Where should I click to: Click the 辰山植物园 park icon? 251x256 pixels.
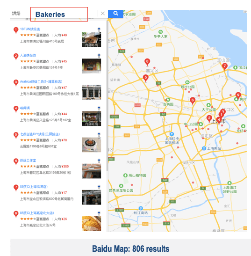125,176
